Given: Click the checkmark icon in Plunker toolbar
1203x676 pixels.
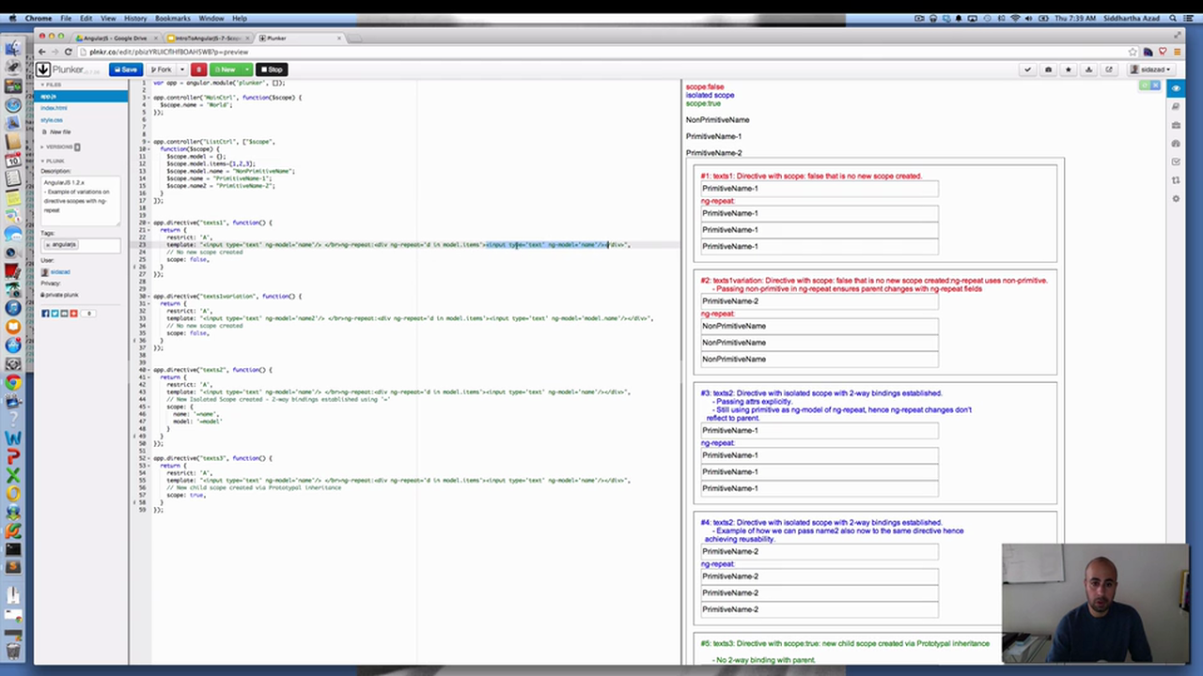Looking at the screenshot, I should click(1027, 69).
